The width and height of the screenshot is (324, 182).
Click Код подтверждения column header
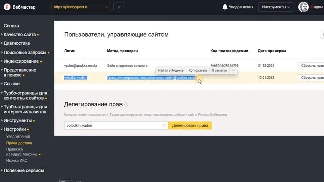[x=229, y=51]
